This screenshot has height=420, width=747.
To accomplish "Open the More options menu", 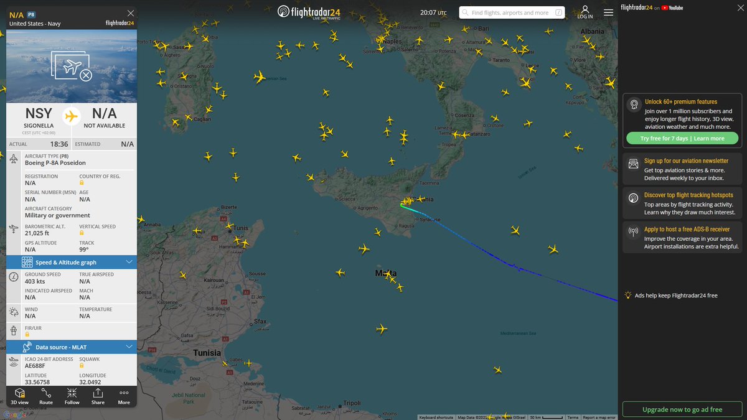I will (x=124, y=396).
